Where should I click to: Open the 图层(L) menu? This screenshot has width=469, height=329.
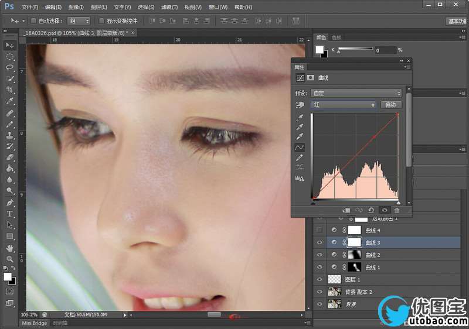click(98, 7)
